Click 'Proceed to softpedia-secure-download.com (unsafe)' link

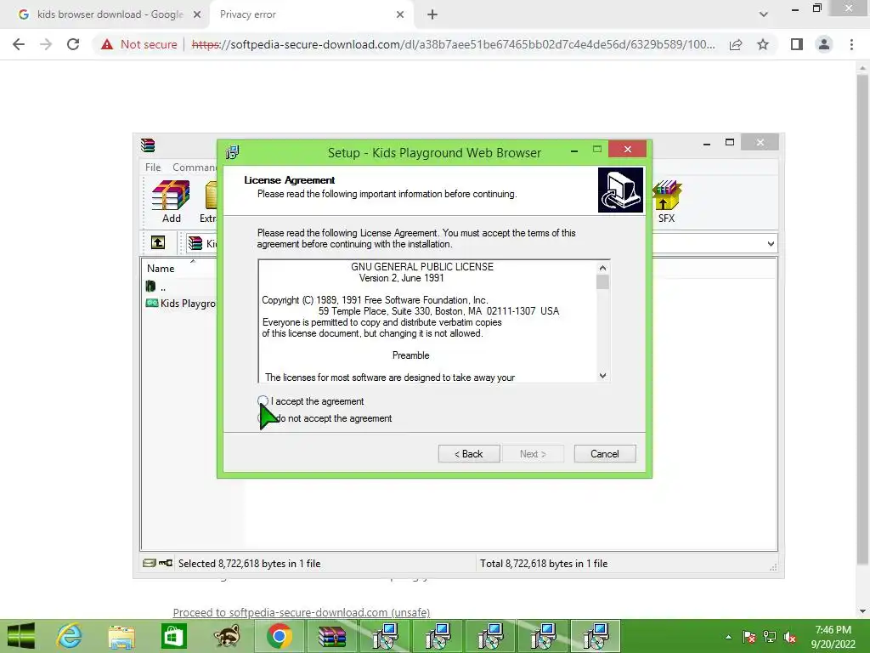click(x=302, y=612)
